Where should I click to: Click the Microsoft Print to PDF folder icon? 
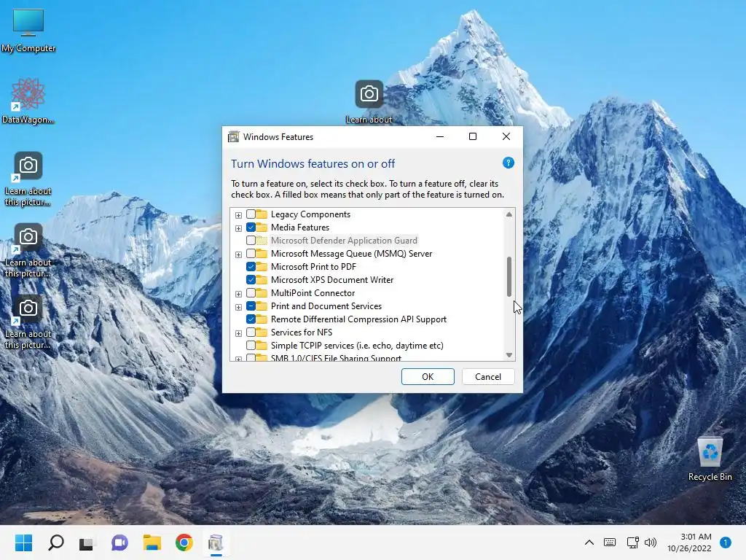click(262, 267)
